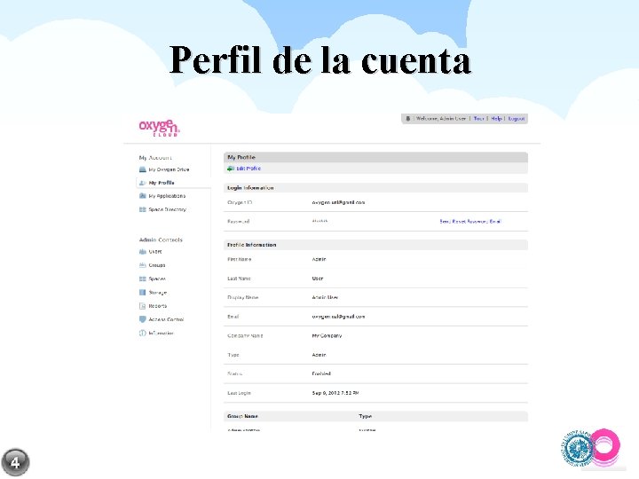Open the My Applications sidebar icon

point(143,196)
